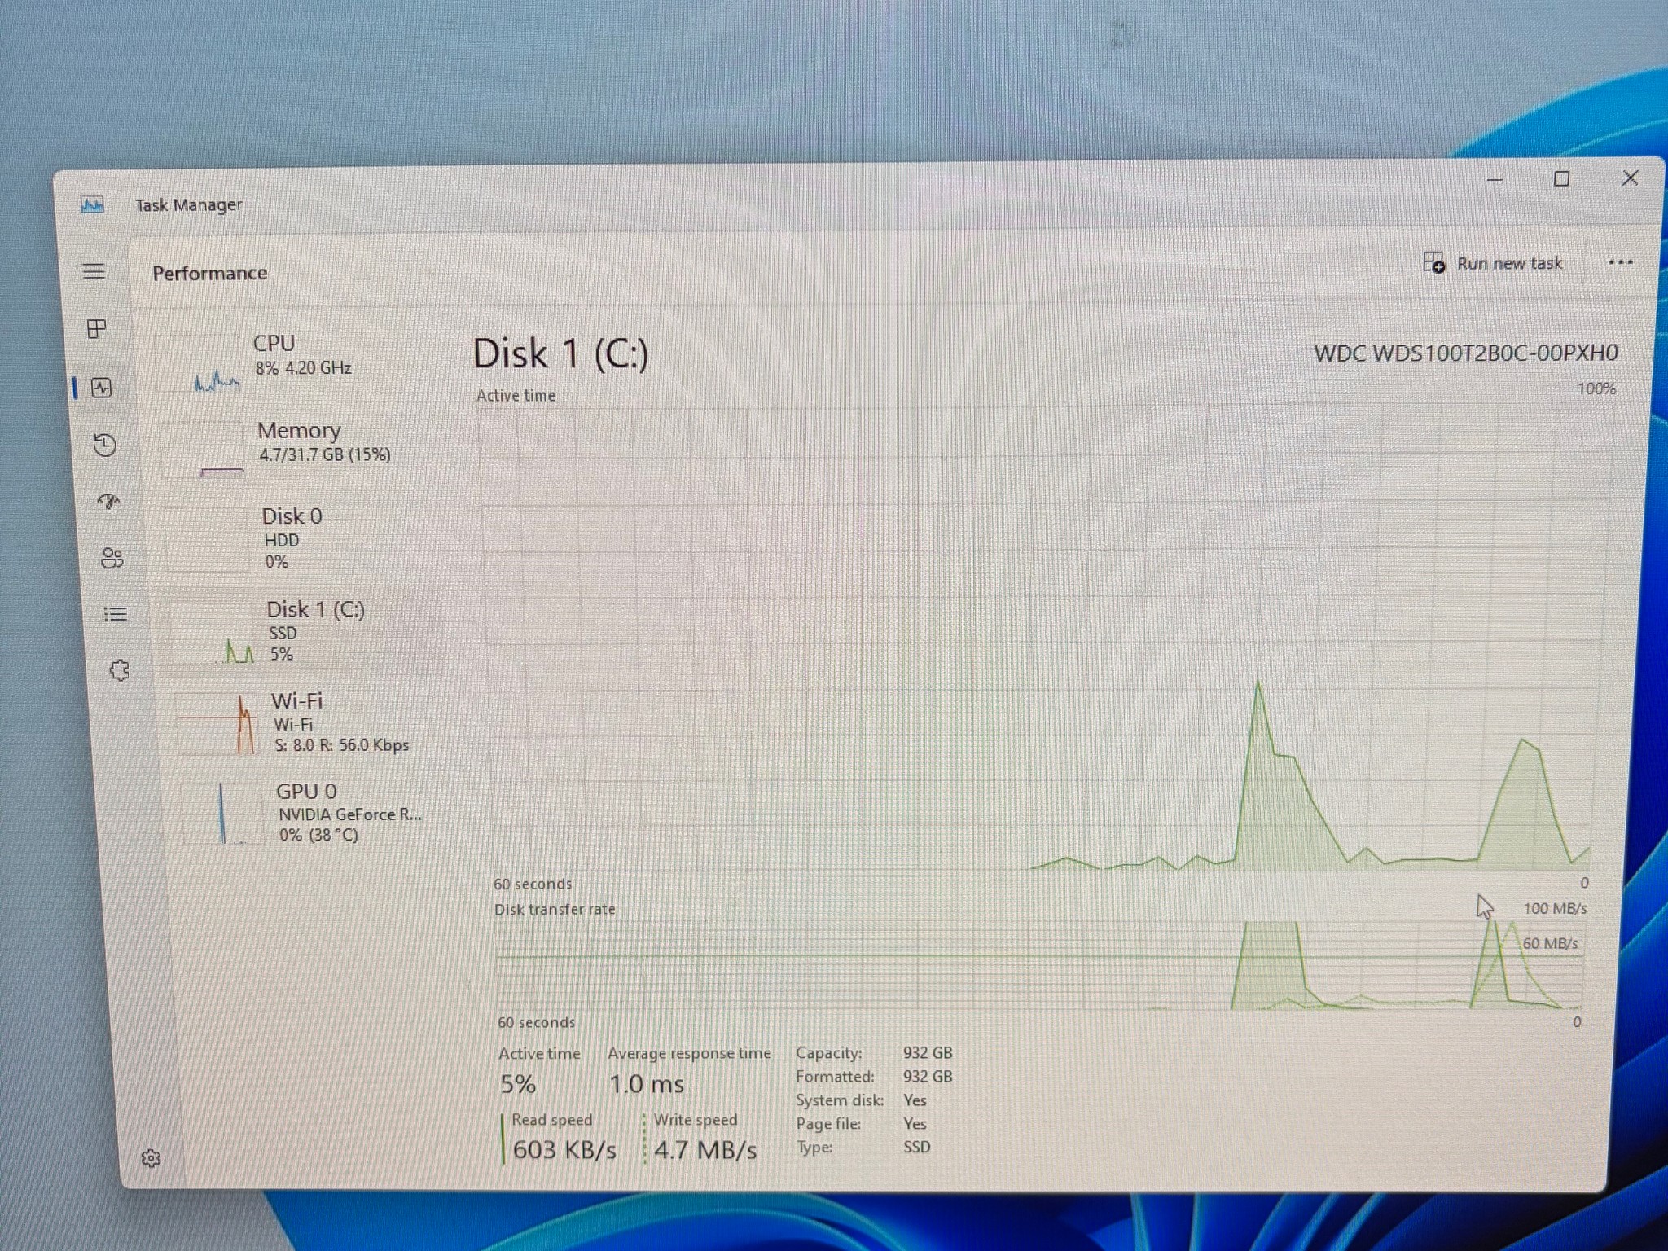This screenshot has height=1251, width=1668.
Task: Open the Startup apps icon
Action: (x=108, y=501)
